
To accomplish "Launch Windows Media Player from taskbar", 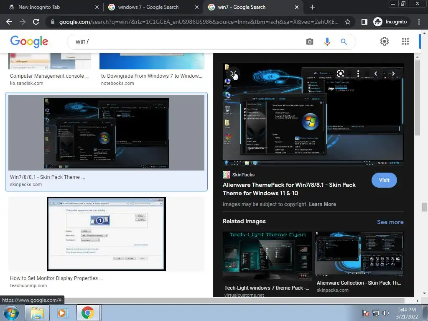I will coord(62,313).
